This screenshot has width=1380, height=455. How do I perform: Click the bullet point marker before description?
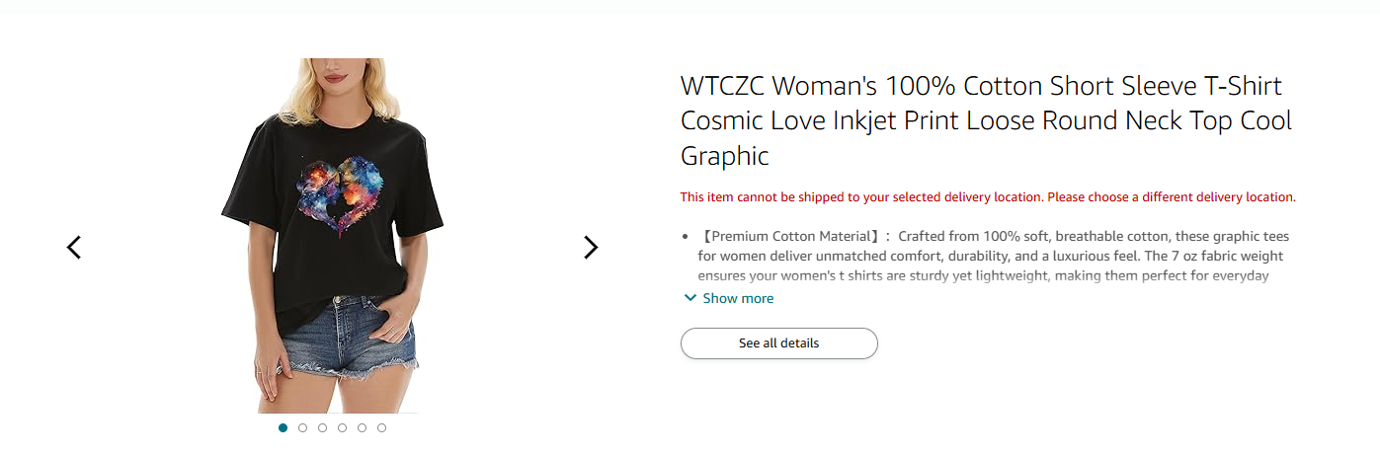pyautogui.click(x=686, y=237)
